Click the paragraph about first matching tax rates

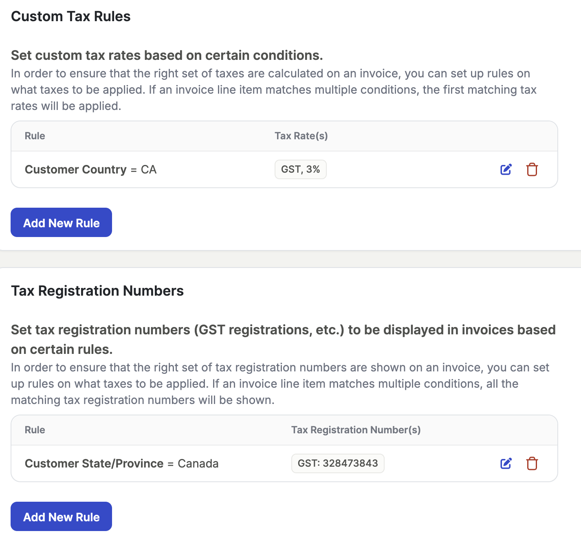coord(273,90)
